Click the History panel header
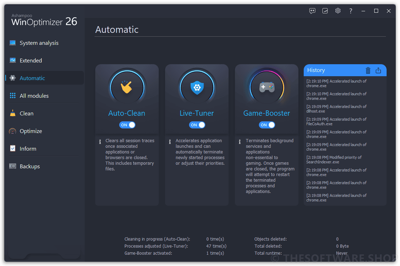 pyautogui.click(x=345, y=70)
